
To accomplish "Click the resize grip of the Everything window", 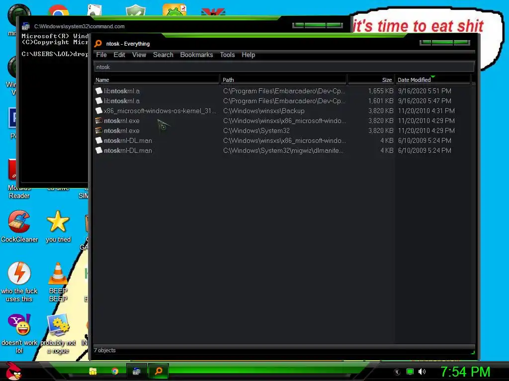I will (x=473, y=352).
